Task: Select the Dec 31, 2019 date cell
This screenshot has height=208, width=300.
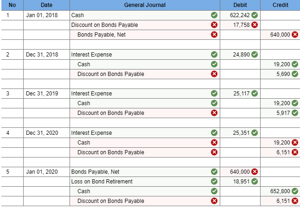Action: (46, 94)
